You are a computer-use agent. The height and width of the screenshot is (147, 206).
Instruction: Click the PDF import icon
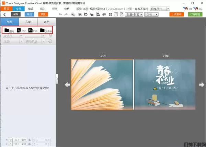19,30
